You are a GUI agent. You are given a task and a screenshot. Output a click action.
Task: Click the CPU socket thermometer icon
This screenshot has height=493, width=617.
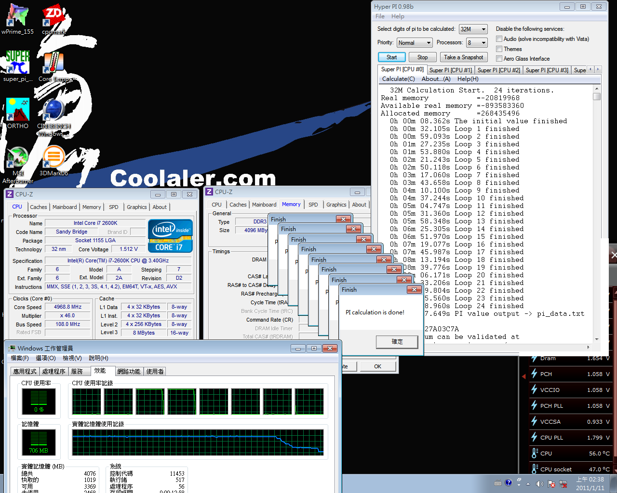(534, 468)
